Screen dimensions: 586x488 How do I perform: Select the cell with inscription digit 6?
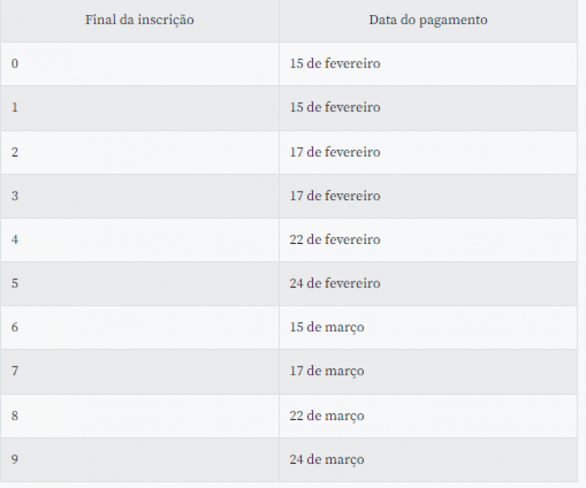[139, 327]
